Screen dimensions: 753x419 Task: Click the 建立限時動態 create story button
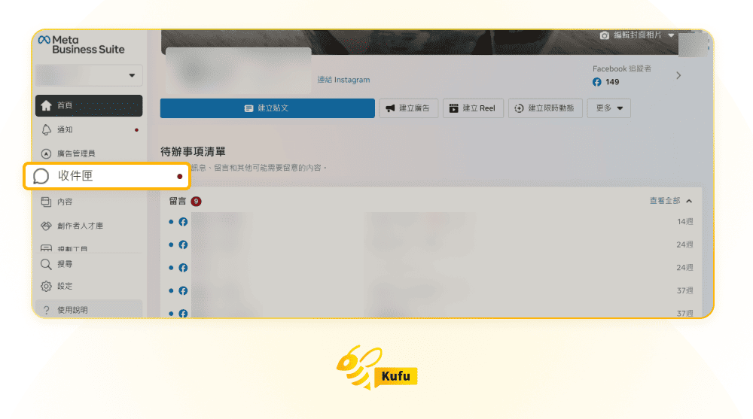pos(545,108)
